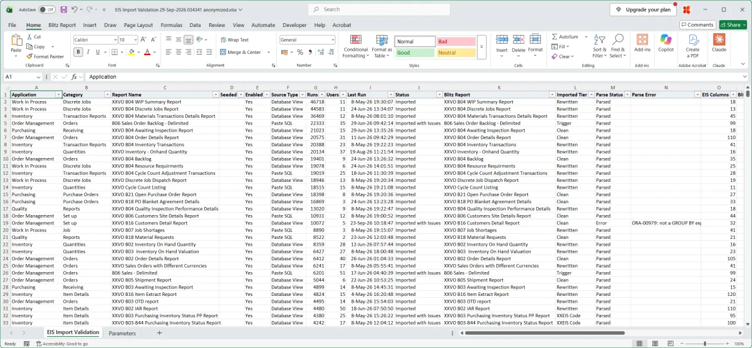Open Conditional Formatting menu
Image resolution: width=752 pixels, height=348 pixels.
(x=355, y=46)
